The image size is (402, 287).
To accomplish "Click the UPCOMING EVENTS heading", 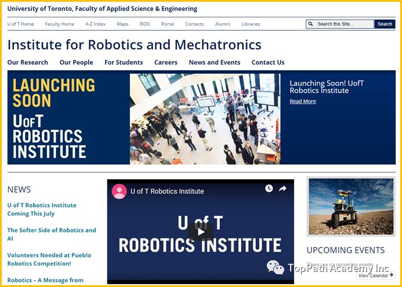I will 346,250.
